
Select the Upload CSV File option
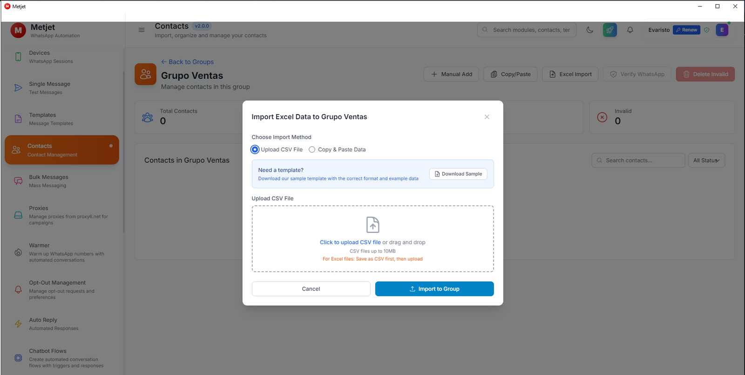tap(255, 149)
